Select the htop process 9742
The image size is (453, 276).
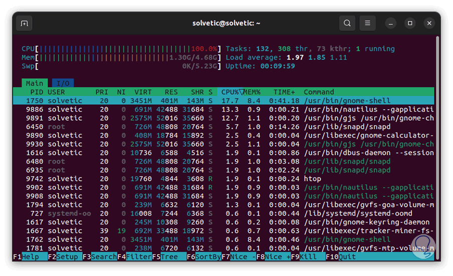(223, 179)
